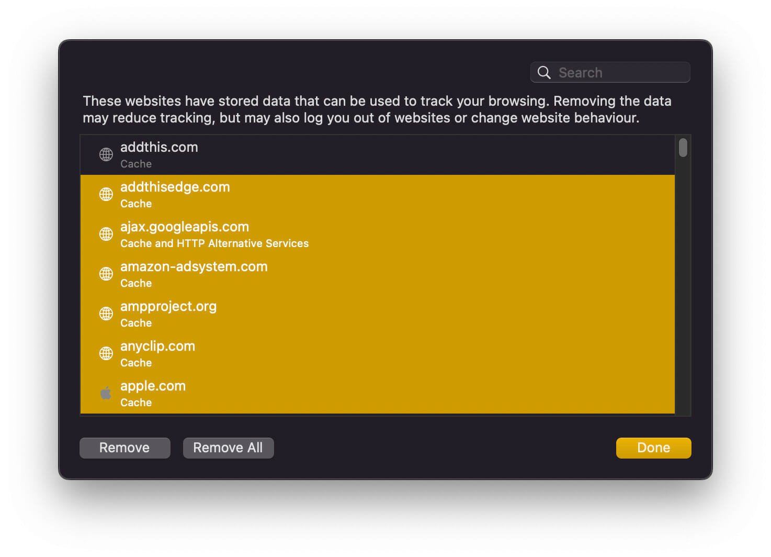Image resolution: width=771 pixels, height=557 pixels.
Task: Click the globe icon for ajax.googleapis.com
Action: click(106, 234)
